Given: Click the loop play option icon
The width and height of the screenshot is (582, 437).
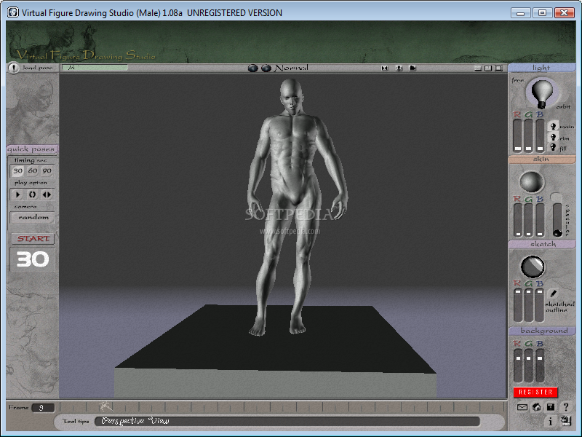Looking at the screenshot, I should point(32,194).
